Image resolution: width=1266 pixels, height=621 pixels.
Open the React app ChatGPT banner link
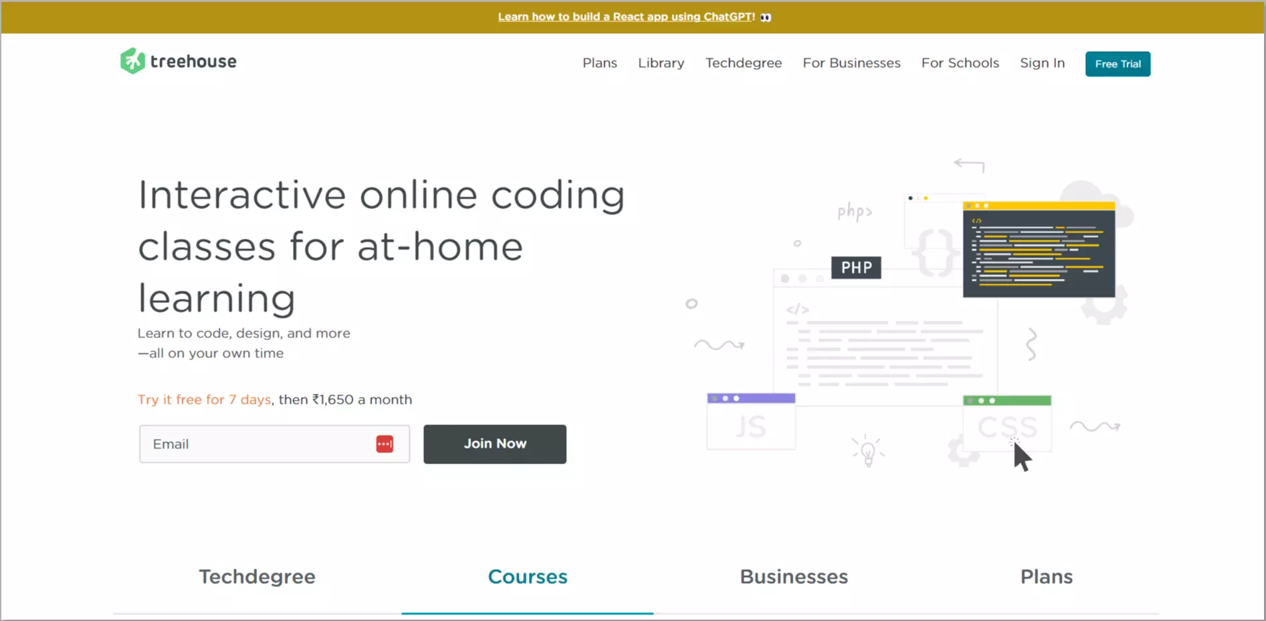pyautogui.click(x=626, y=17)
